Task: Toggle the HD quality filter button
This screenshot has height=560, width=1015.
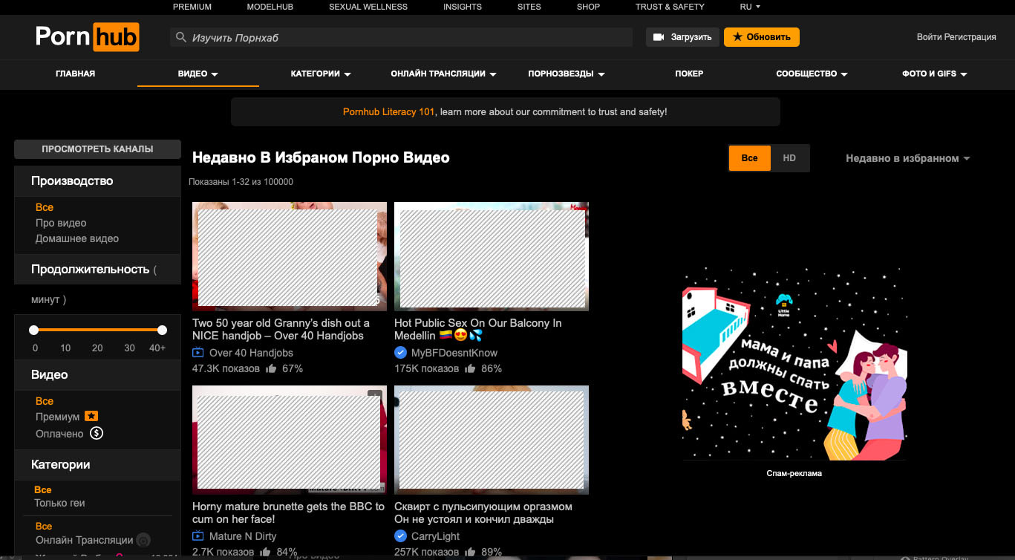Action: [789, 158]
